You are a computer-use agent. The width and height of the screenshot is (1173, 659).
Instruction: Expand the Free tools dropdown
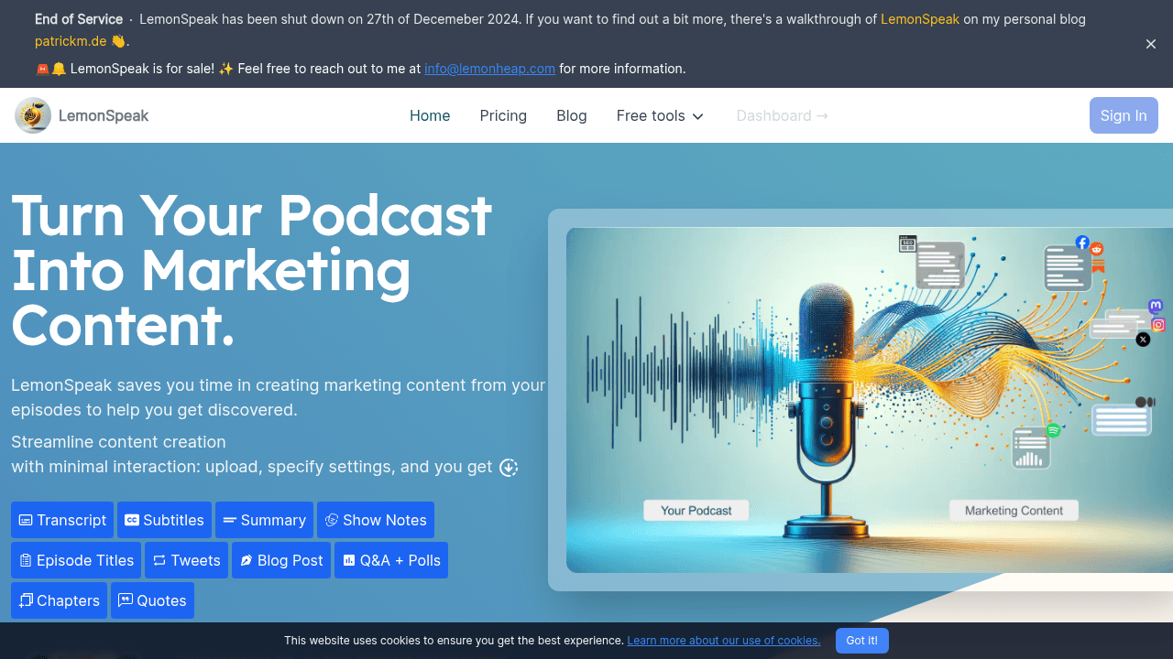point(660,115)
